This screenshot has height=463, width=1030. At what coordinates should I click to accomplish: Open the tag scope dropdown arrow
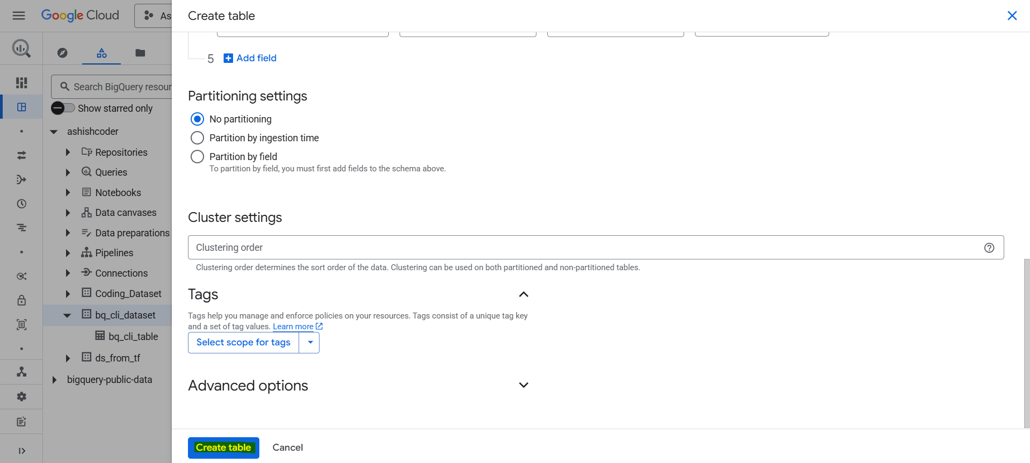tap(310, 343)
